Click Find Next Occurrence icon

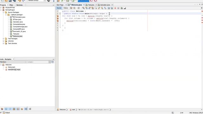(x=89, y=8)
